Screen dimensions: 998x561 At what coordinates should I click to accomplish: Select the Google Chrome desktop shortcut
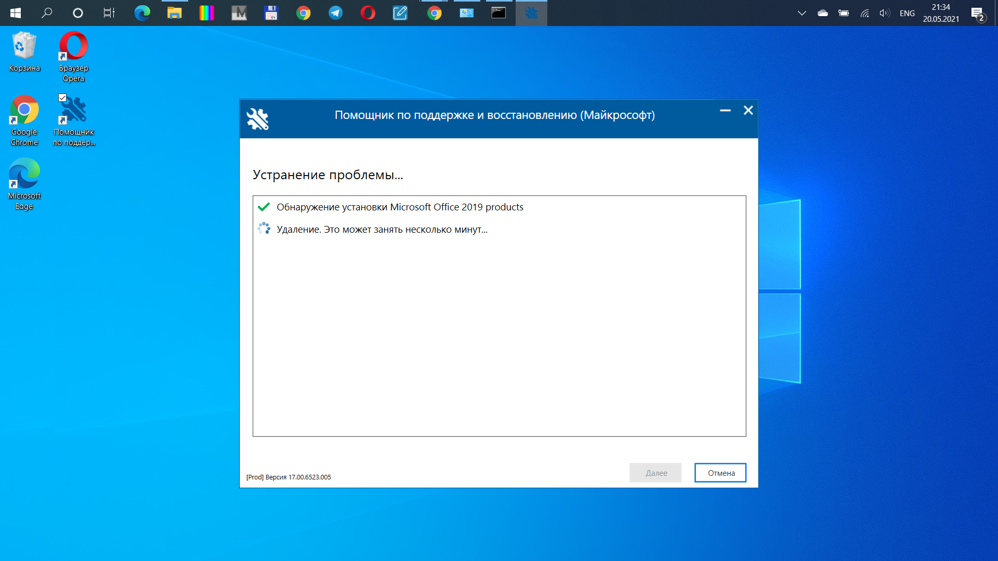point(24,121)
